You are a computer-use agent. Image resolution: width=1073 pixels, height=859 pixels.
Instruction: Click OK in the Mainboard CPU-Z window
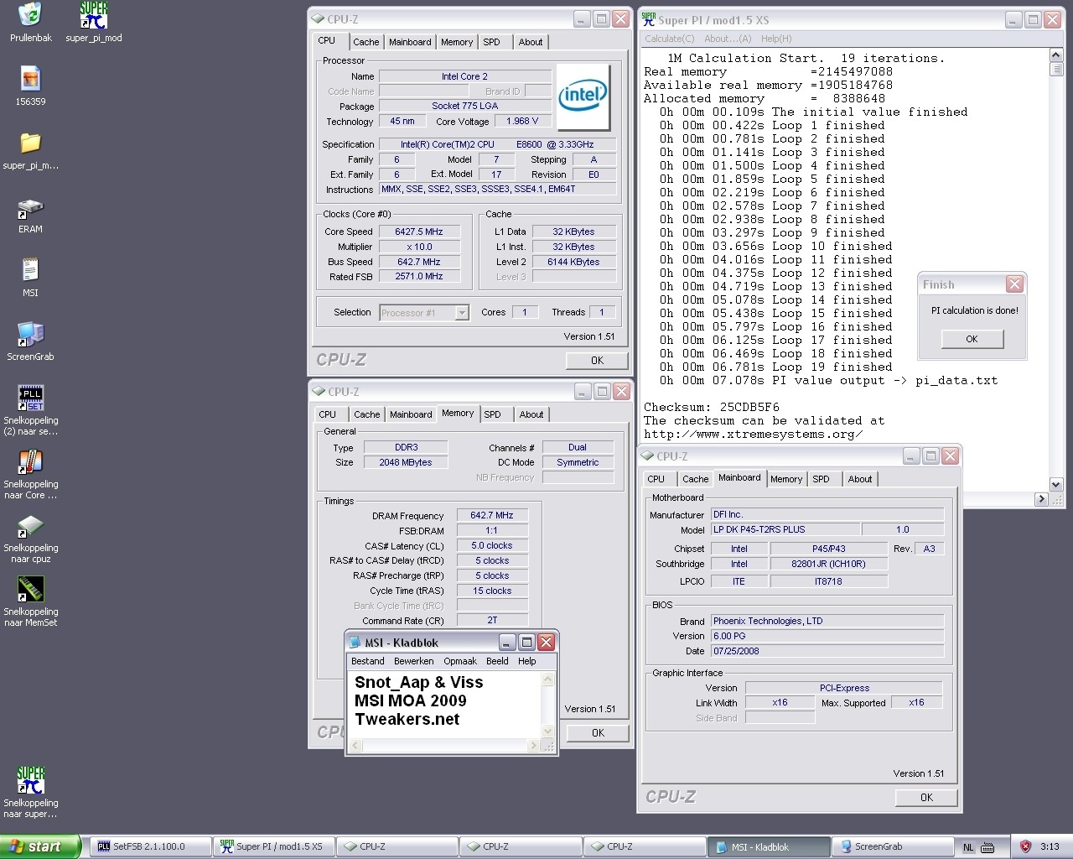coord(926,797)
